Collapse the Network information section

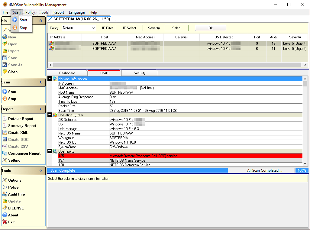[x=50, y=79]
